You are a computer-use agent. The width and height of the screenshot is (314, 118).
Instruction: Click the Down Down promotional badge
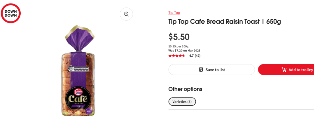pyautogui.click(x=11, y=13)
